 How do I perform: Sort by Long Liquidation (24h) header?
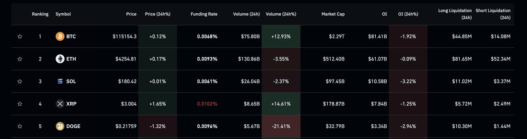(x=455, y=14)
